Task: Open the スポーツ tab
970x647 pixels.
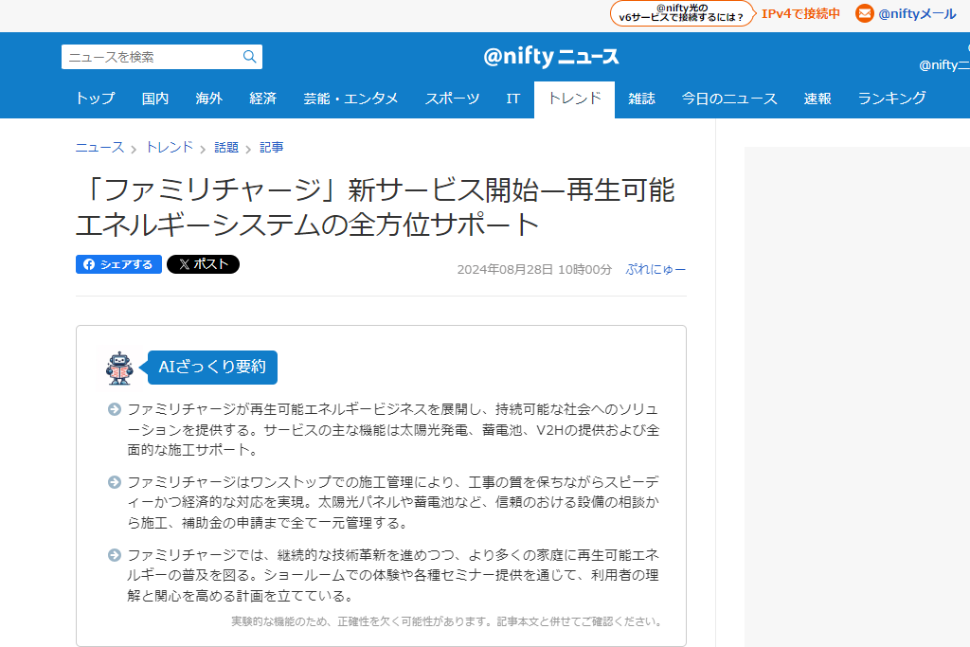Action: coord(452,99)
